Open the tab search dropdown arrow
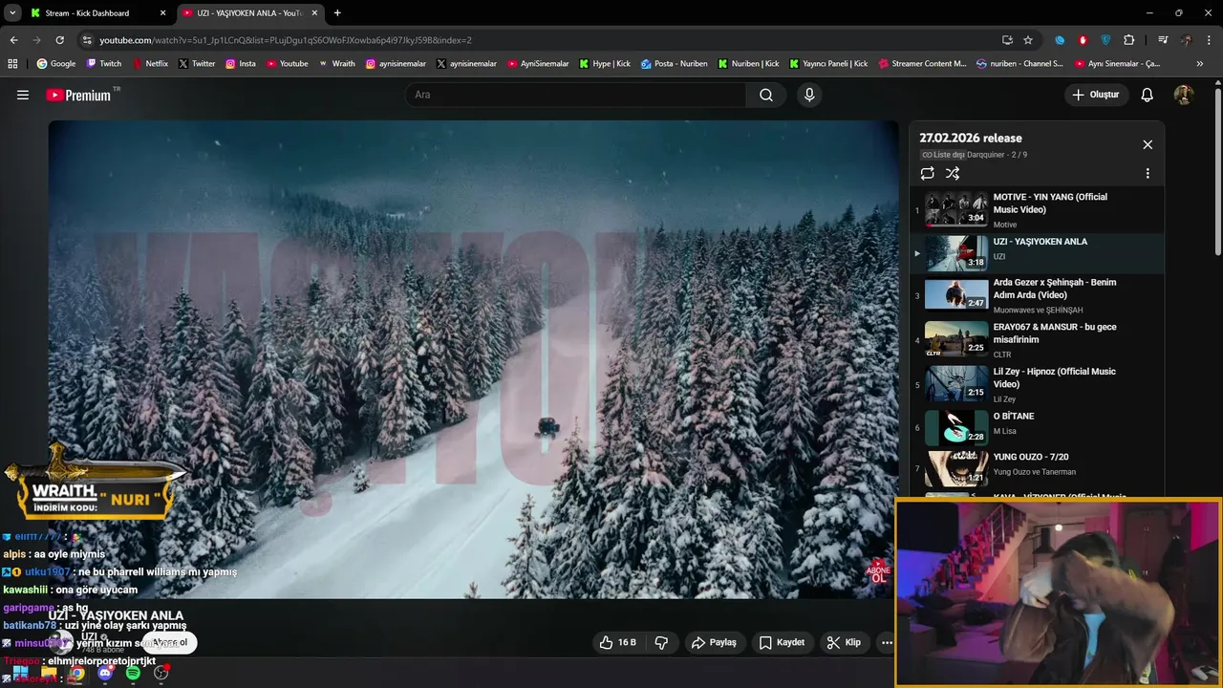 (12, 13)
